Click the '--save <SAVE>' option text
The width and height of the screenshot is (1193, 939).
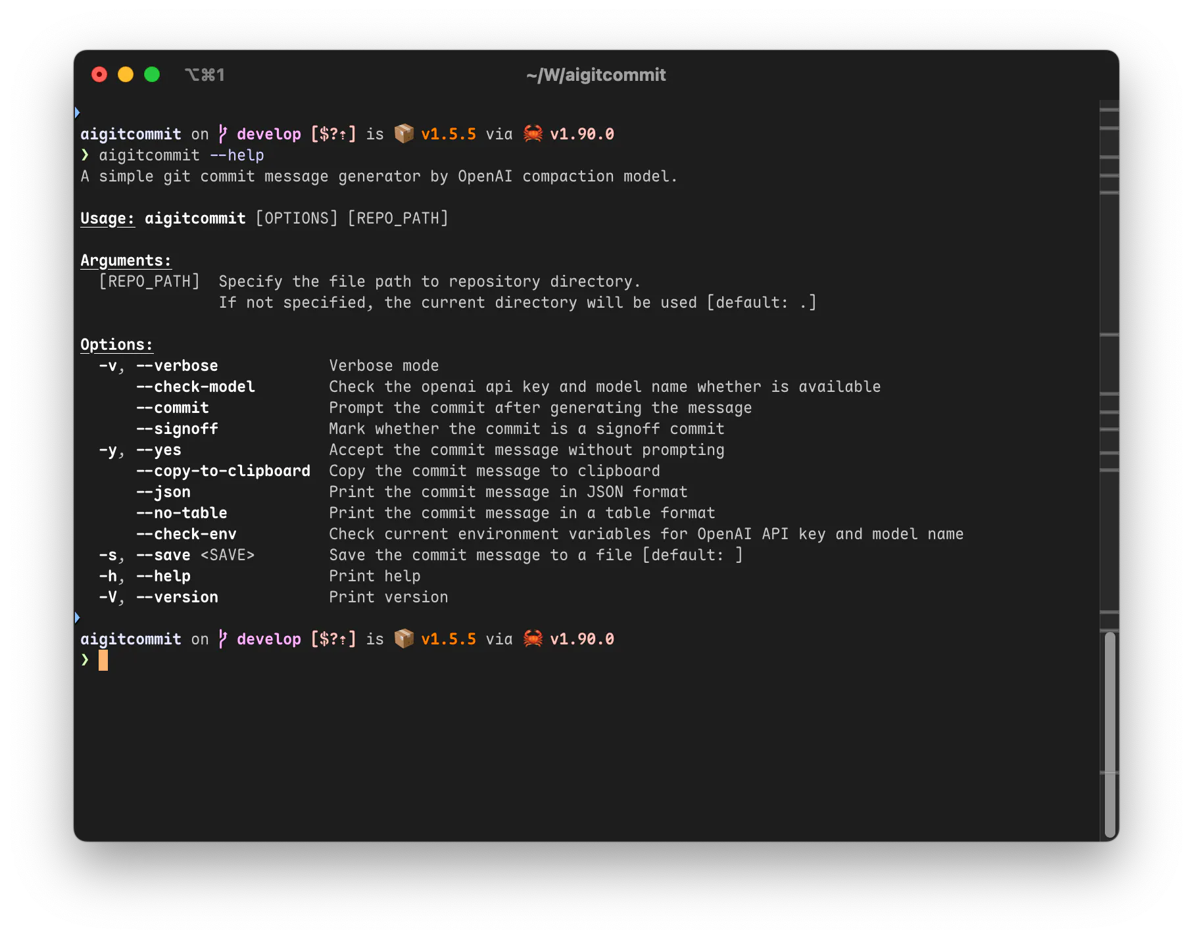tap(195, 555)
